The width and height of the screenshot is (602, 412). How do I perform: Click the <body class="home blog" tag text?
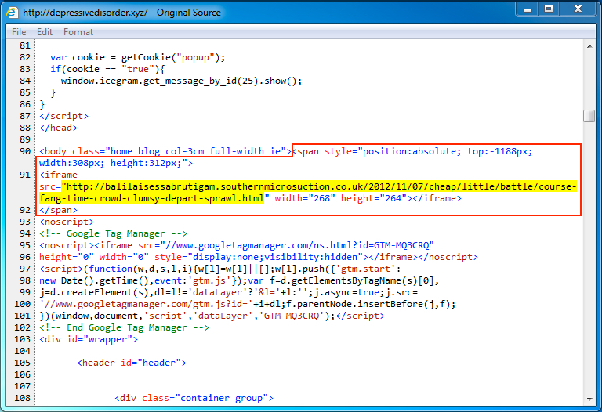pyautogui.click(x=165, y=151)
